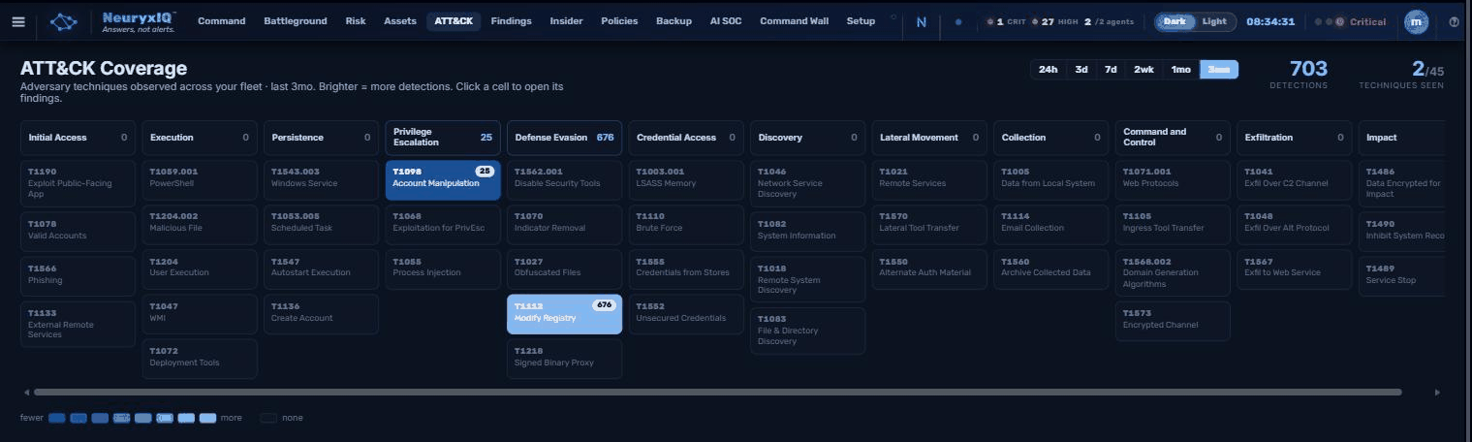1472x442 pixels.
Task: Open T1190 Exploit Public-Facing App cell
Action: (78, 182)
